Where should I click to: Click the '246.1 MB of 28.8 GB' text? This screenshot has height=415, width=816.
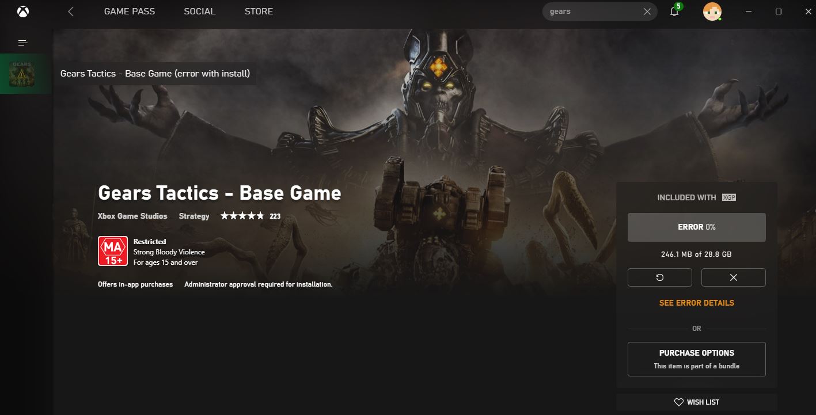(697, 254)
